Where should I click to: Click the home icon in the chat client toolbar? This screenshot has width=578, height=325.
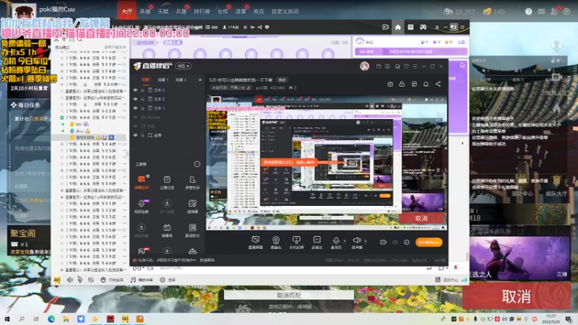[x=398, y=27]
